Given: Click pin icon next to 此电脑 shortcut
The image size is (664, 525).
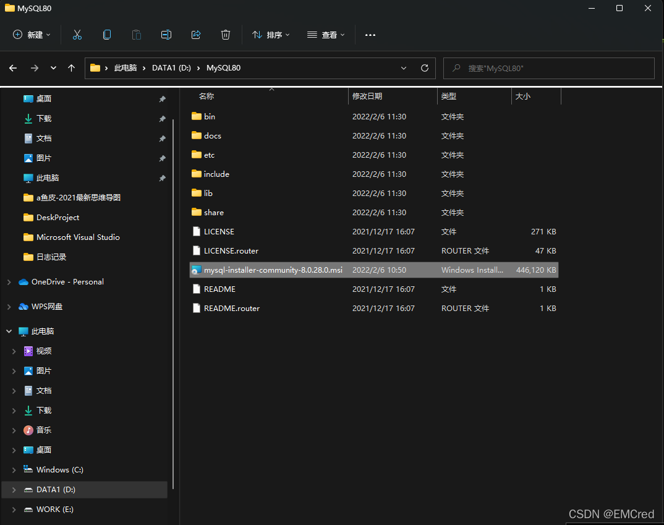Looking at the screenshot, I should point(162,178).
